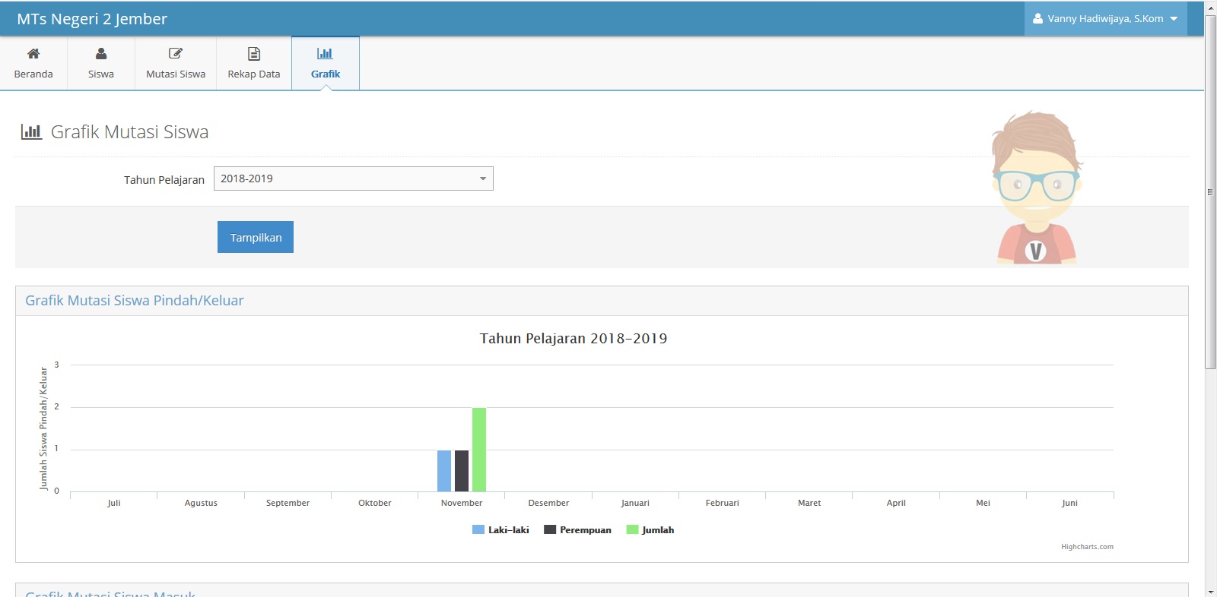Click the Januari axis label
This screenshot has height=597, width=1217.
tap(635, 503)
